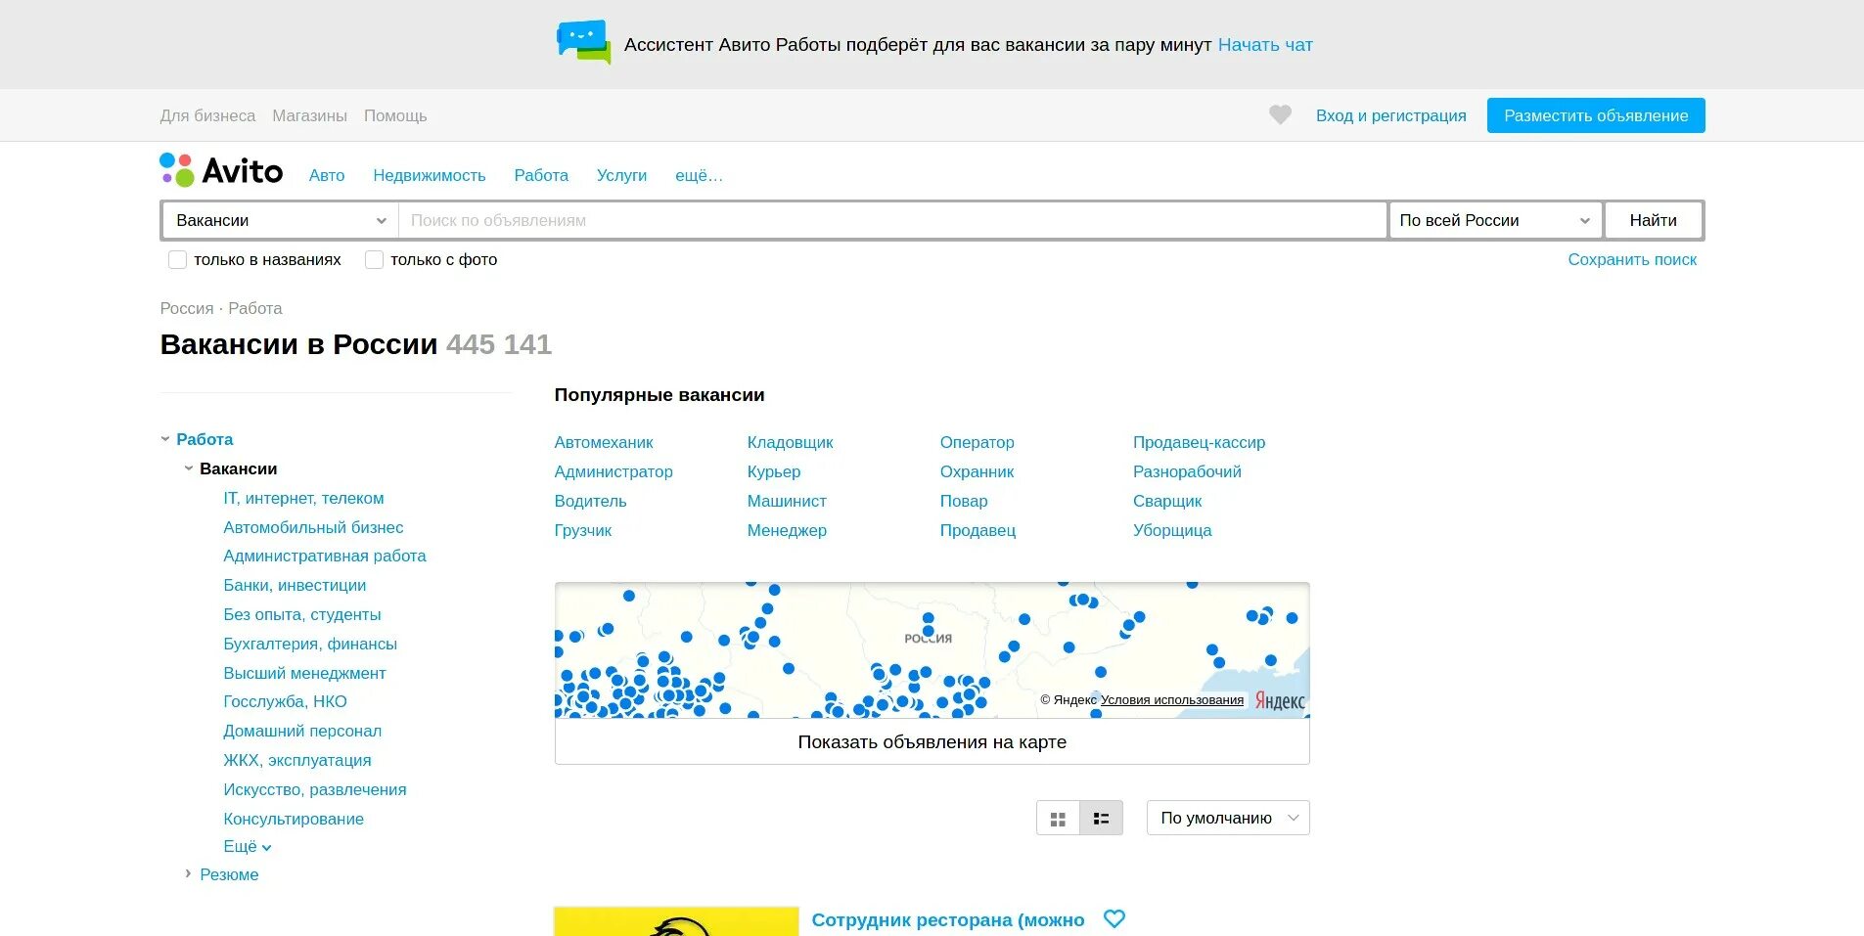Screen dimensions: 1864x936
Task: Click the Avito Jobs assistant chat icon
Action: (x=583, y=43)
